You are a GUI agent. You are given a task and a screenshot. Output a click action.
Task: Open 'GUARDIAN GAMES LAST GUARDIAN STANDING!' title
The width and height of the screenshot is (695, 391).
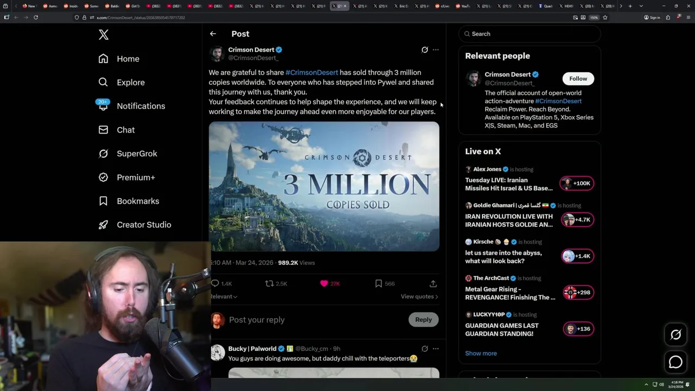tap(502, 330)
